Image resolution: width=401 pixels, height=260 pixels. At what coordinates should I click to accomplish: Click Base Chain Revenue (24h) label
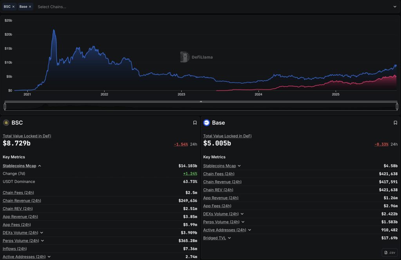[222, 182]
